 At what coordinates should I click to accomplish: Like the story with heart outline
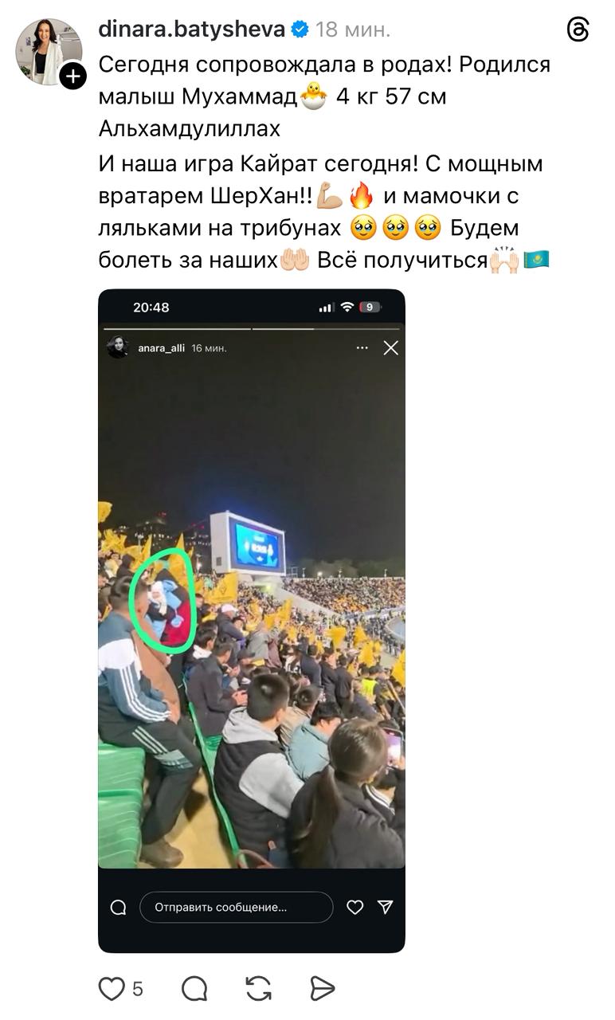(x=355, y=907)
